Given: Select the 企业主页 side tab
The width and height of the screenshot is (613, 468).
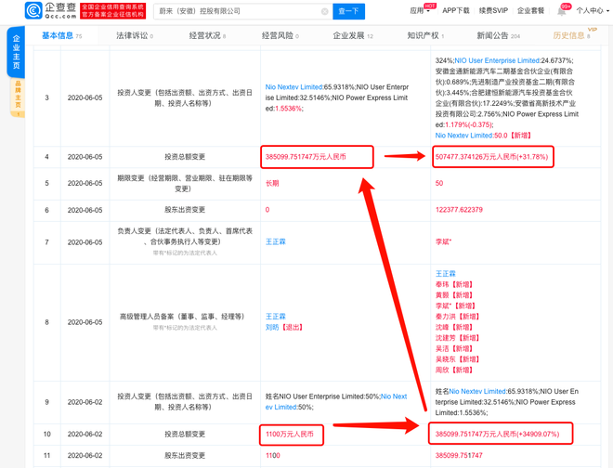Looking at the screenshot, I should click(x=16, y=52).
